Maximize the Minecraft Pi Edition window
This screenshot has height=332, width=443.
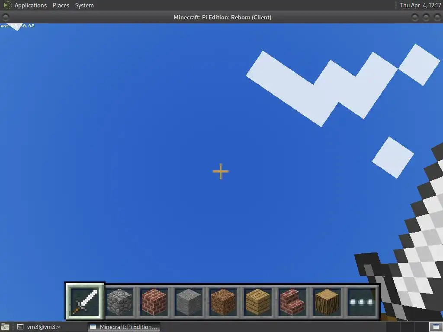click(426, 17)
